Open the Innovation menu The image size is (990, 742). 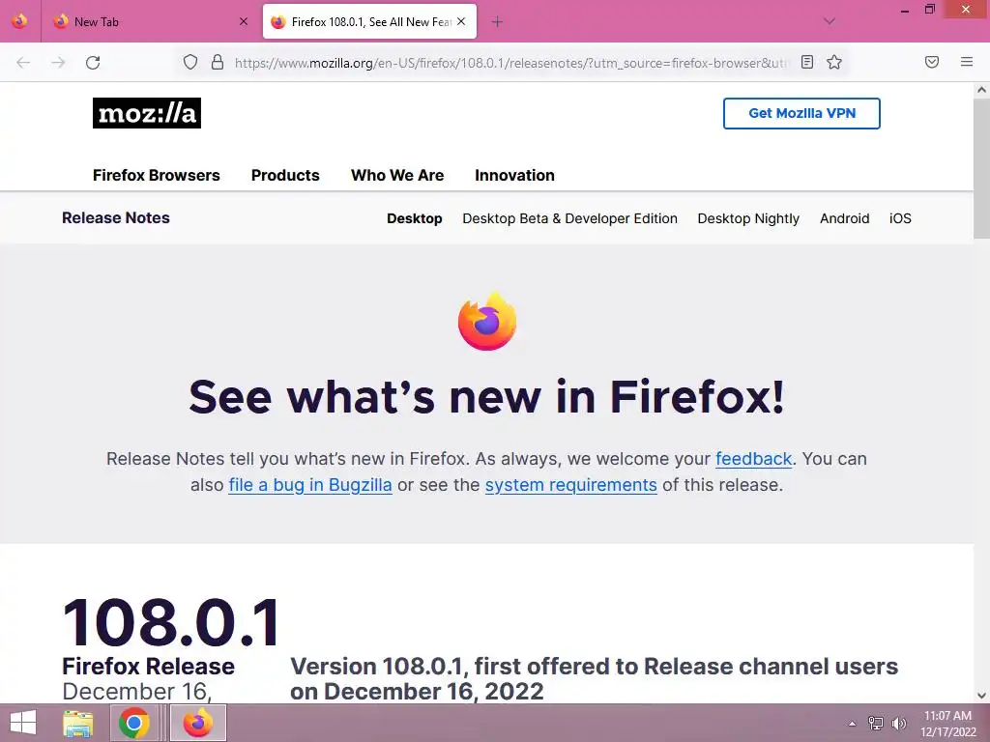pyautogui.click(x=514, y=176)
